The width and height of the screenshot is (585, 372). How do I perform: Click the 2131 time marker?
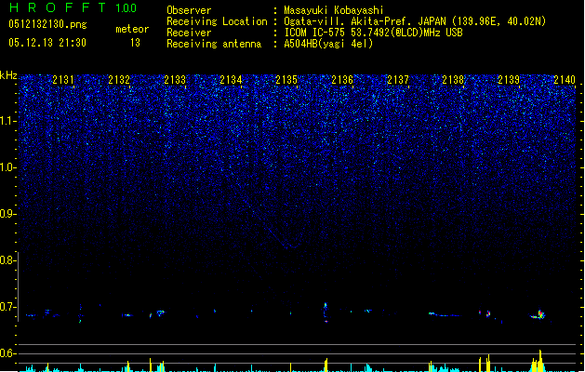point(63,80)
